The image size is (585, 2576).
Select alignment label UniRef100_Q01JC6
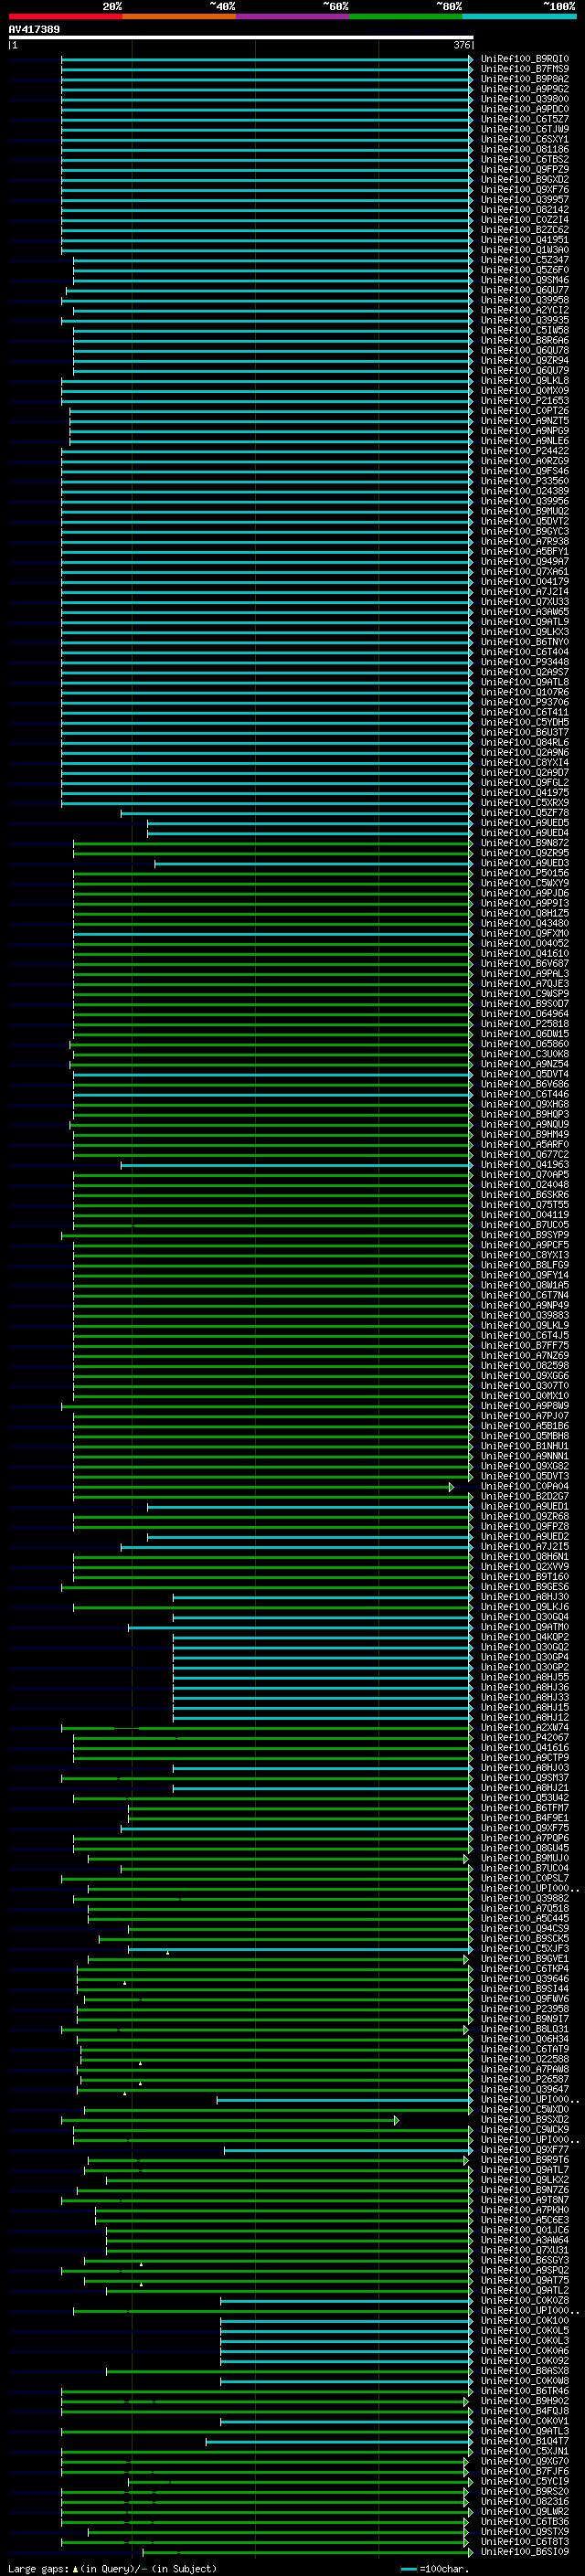point(525,2230)
